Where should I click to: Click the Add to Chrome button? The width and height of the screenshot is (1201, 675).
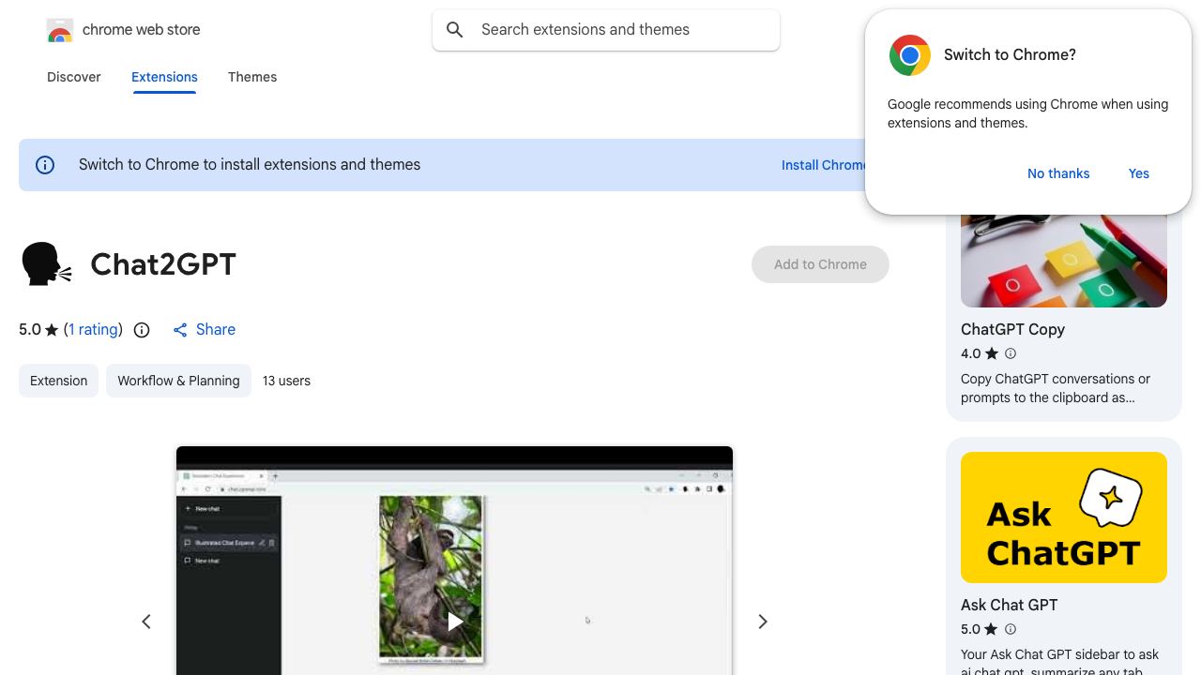click(x=820, y=264)
